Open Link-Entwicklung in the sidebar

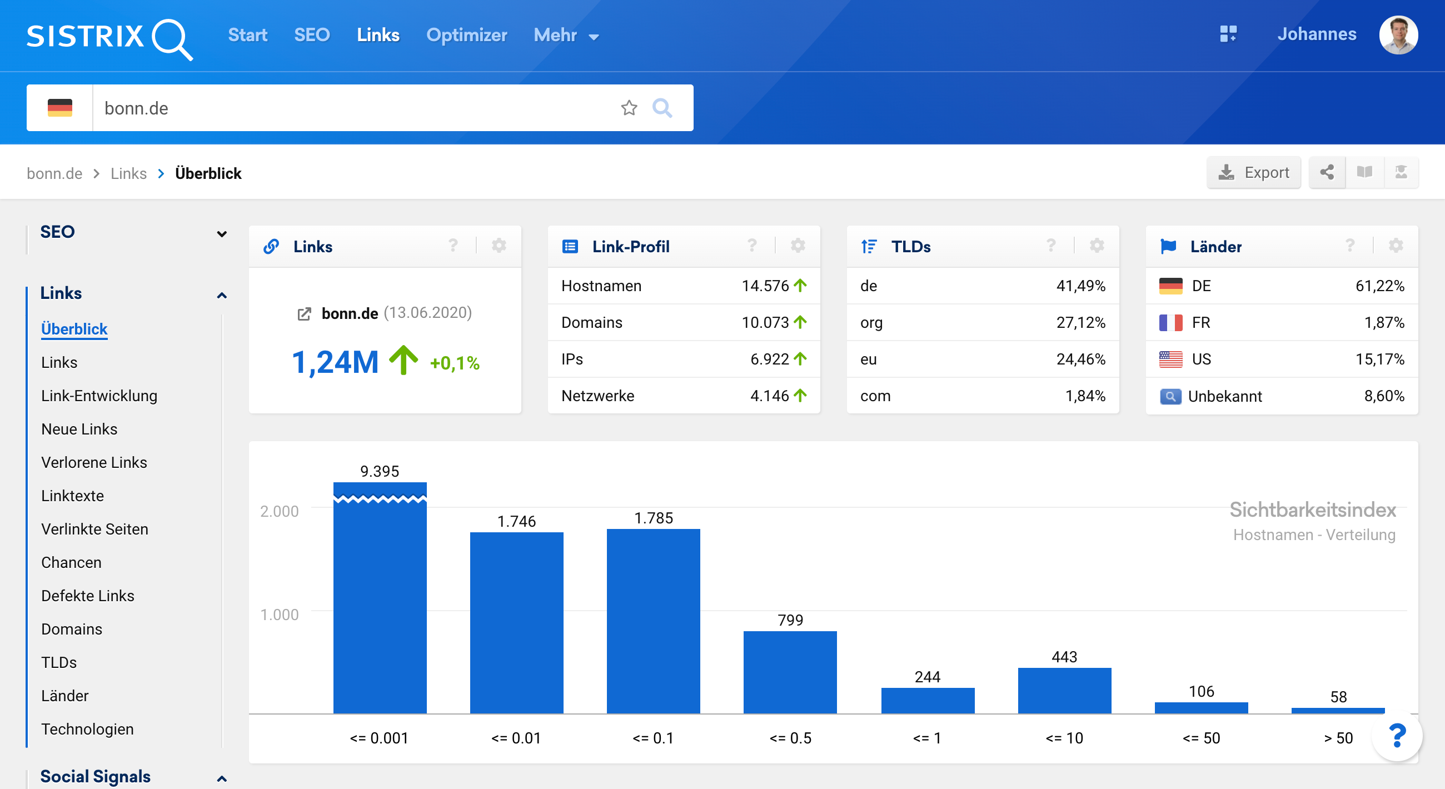pos(99,396)
